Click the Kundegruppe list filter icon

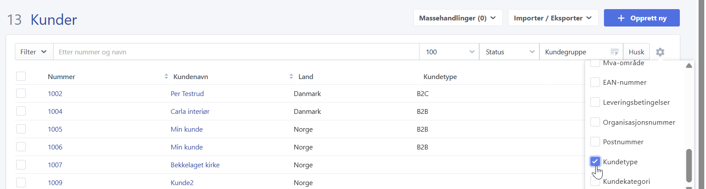point(614,52)
